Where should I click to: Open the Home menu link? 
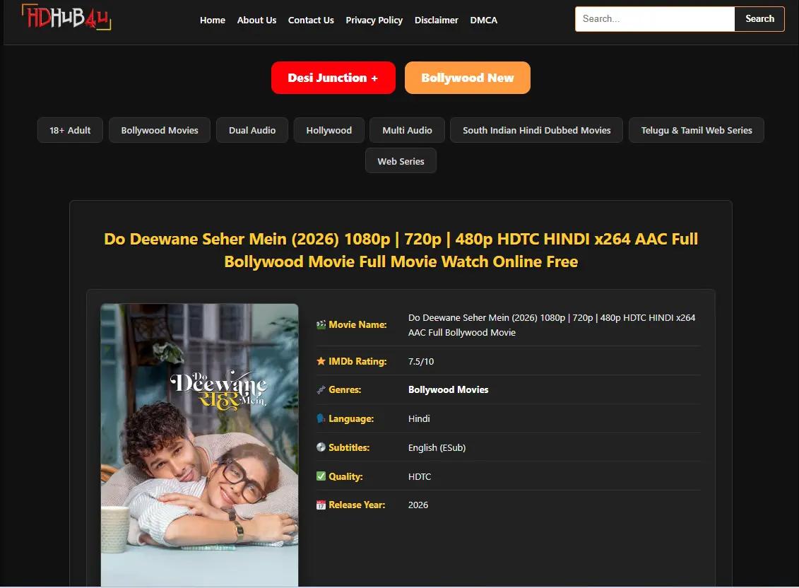212,20
